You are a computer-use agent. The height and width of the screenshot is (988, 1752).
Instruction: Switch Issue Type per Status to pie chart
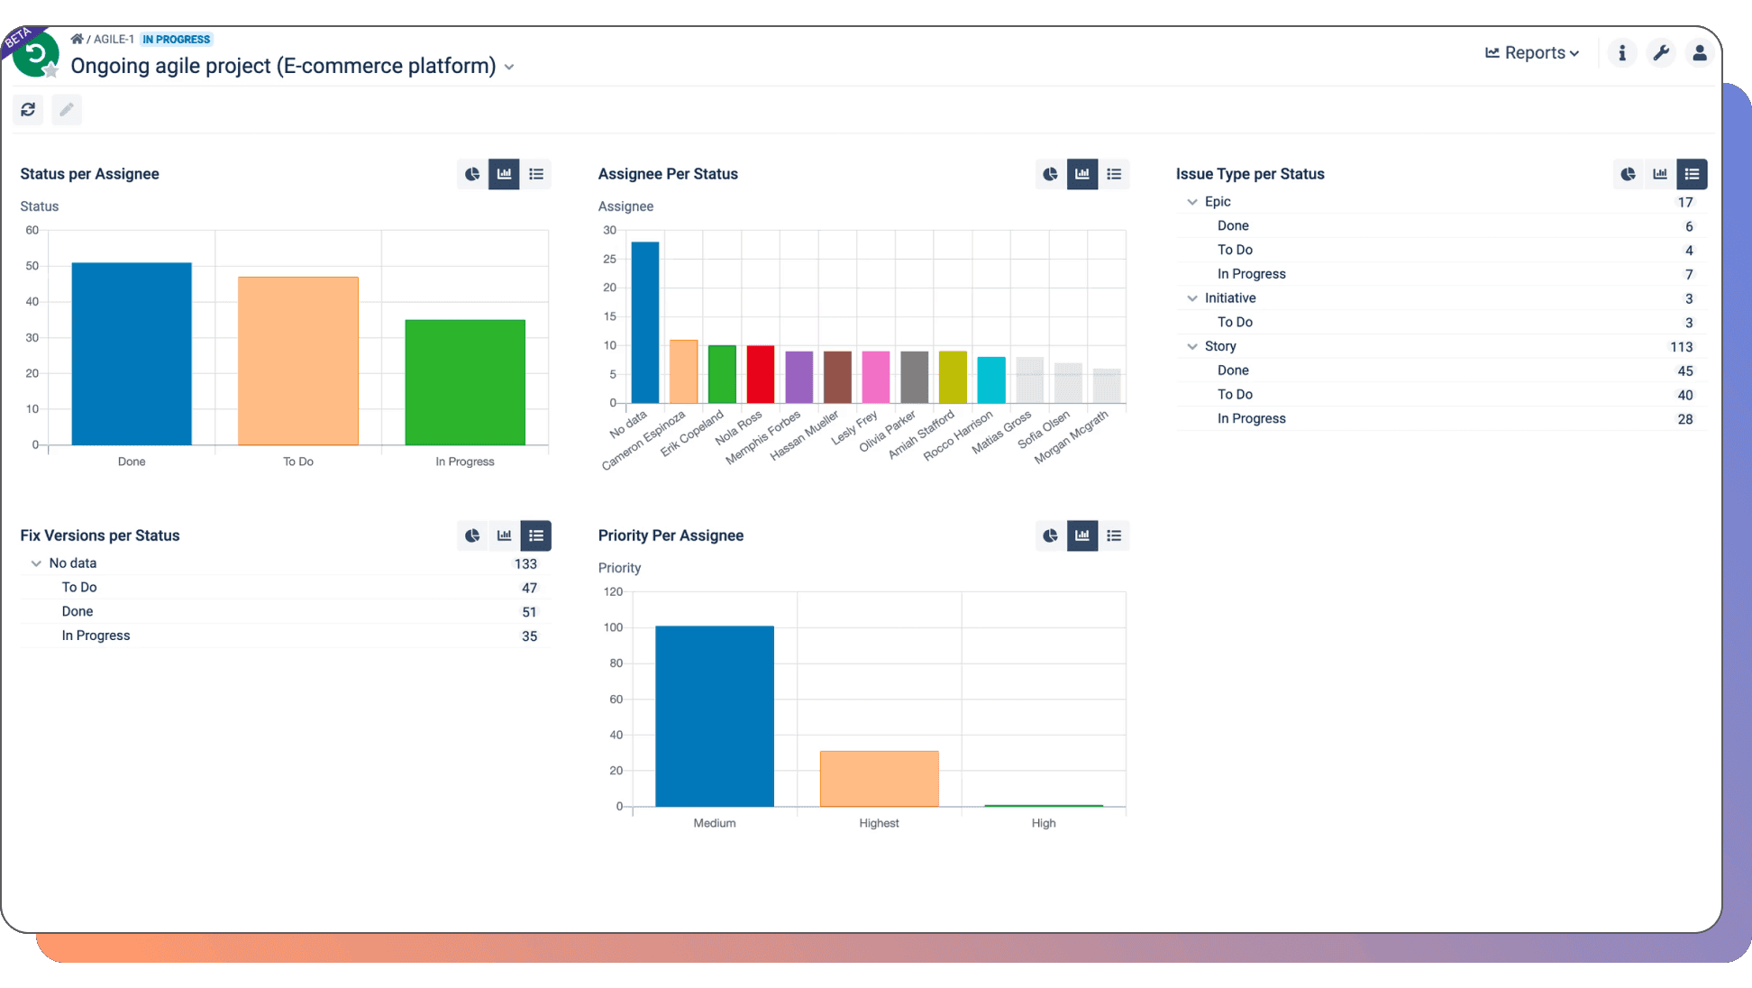1629,174
